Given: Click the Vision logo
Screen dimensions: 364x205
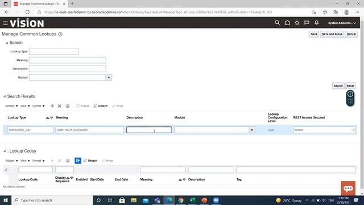Looking at the screenshot, I should 27,23.
